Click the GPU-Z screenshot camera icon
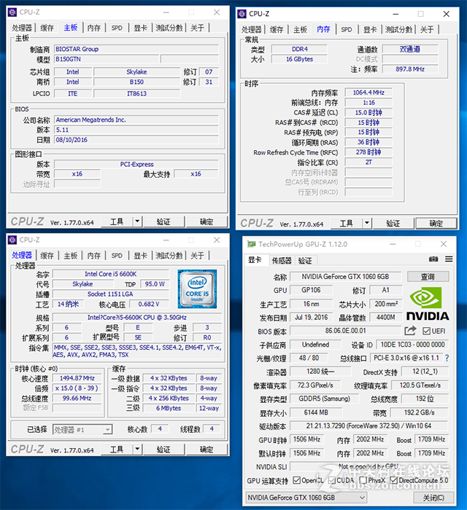 pyautogui.click(x=433, y=259)
